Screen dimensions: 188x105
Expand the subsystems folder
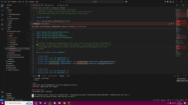pos(13,42)
